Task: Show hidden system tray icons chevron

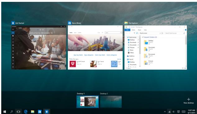Action: point(165,112)
